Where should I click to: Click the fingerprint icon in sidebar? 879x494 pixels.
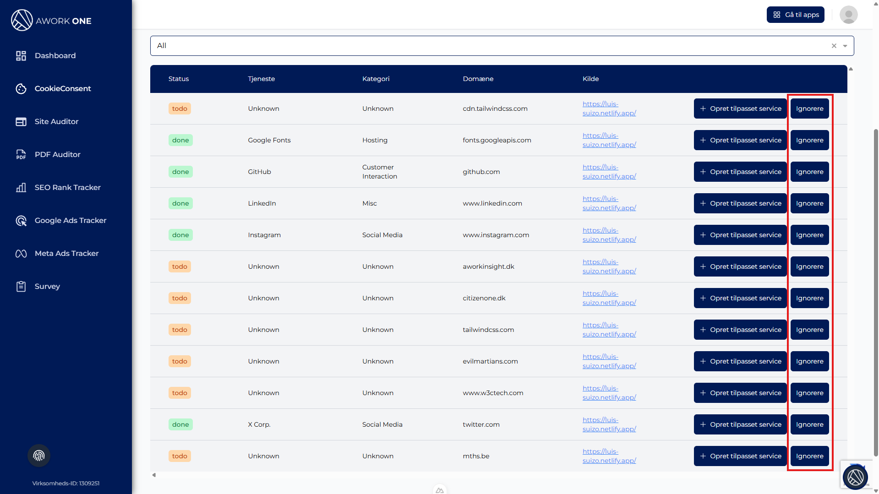pyautogui.click(x=39, y=456)
